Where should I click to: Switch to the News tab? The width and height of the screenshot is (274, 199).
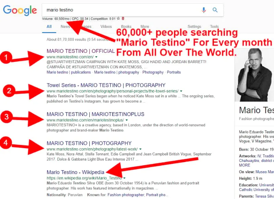(x=65, y=27)
